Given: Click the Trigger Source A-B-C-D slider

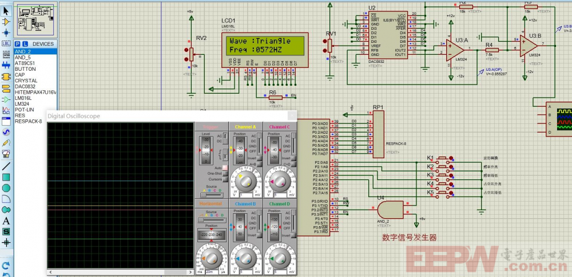Looking at the screenshot, I should 212,195.
